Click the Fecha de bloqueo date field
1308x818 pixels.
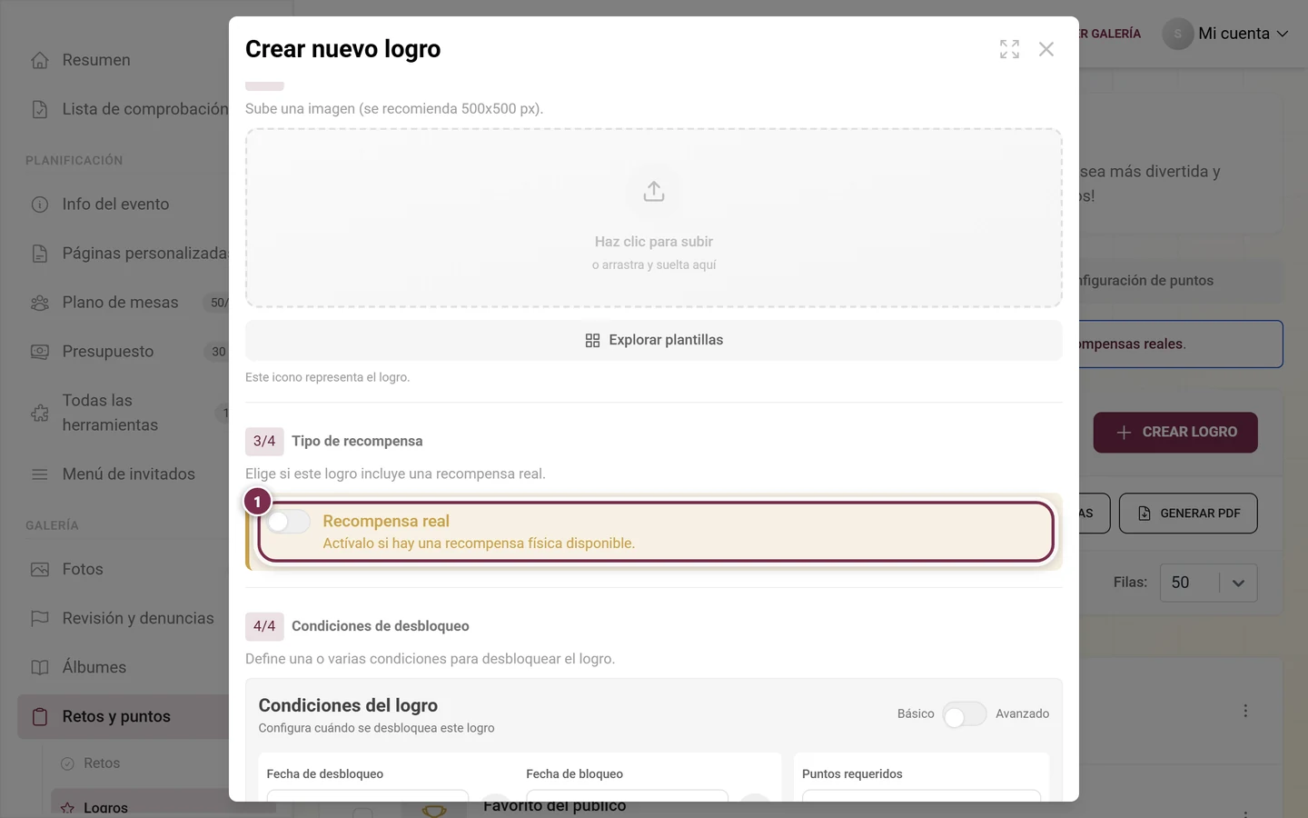pyautogui.click(x=627, y=795)
